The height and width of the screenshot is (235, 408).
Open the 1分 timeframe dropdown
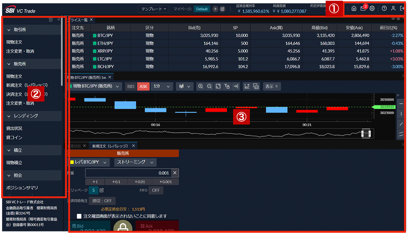tap(161, 86)
